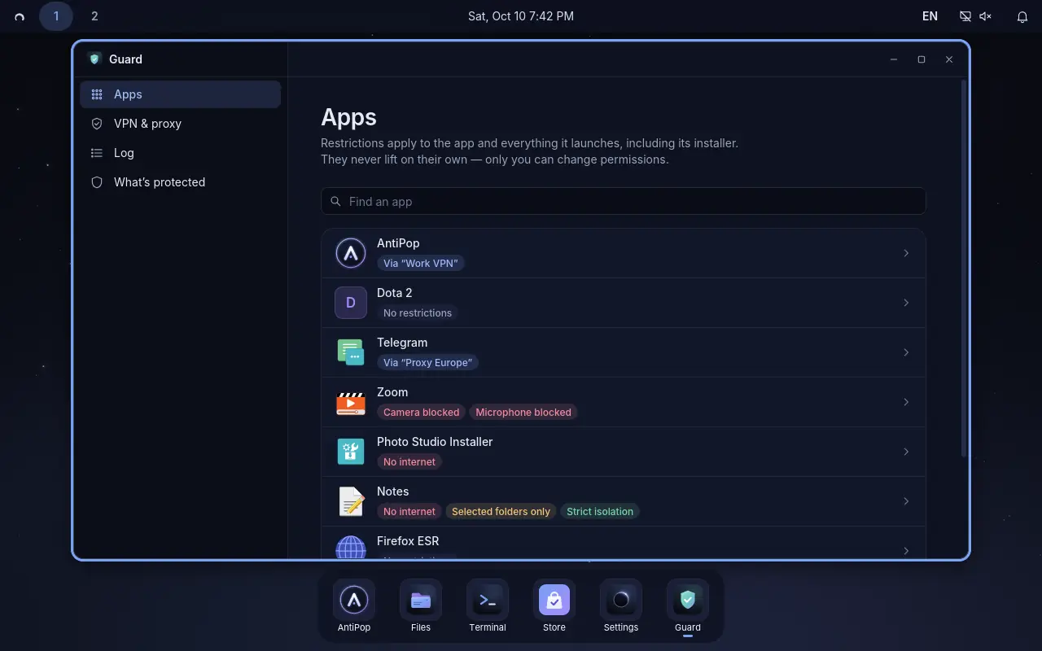1042x651 pixels.
Task: Click the Dota 2 No restrictions tag
Action: pos(418,312)
